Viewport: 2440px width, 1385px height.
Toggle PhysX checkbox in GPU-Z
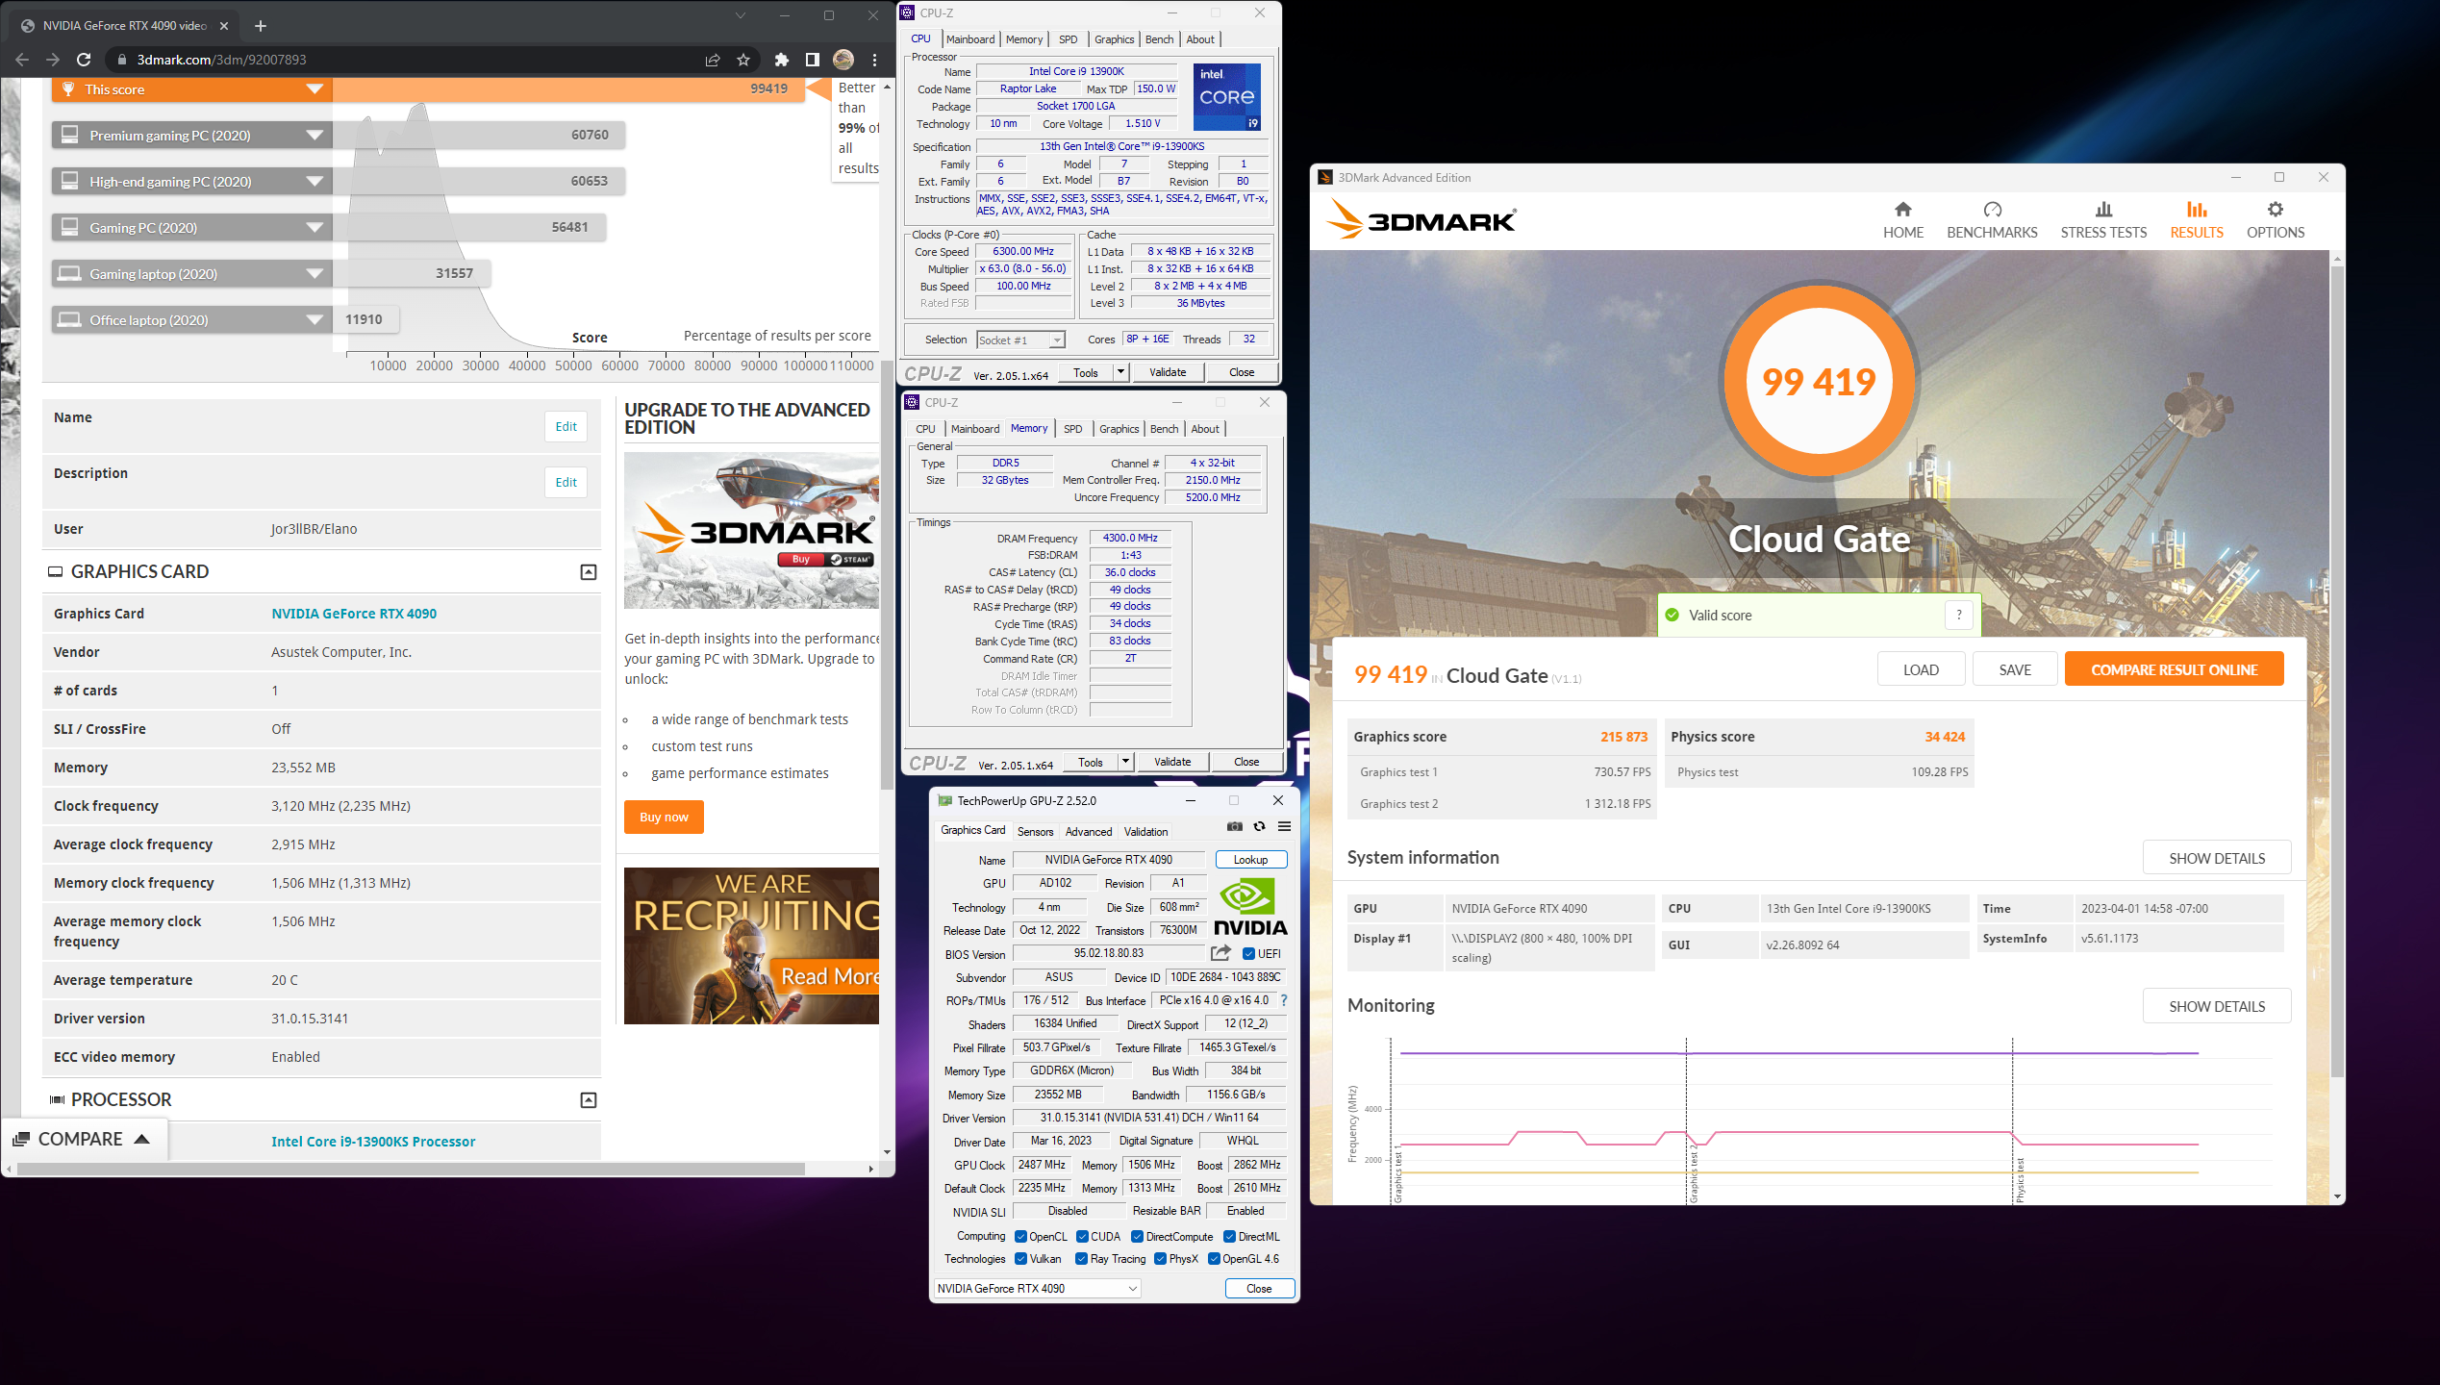coord(1160,1259)
